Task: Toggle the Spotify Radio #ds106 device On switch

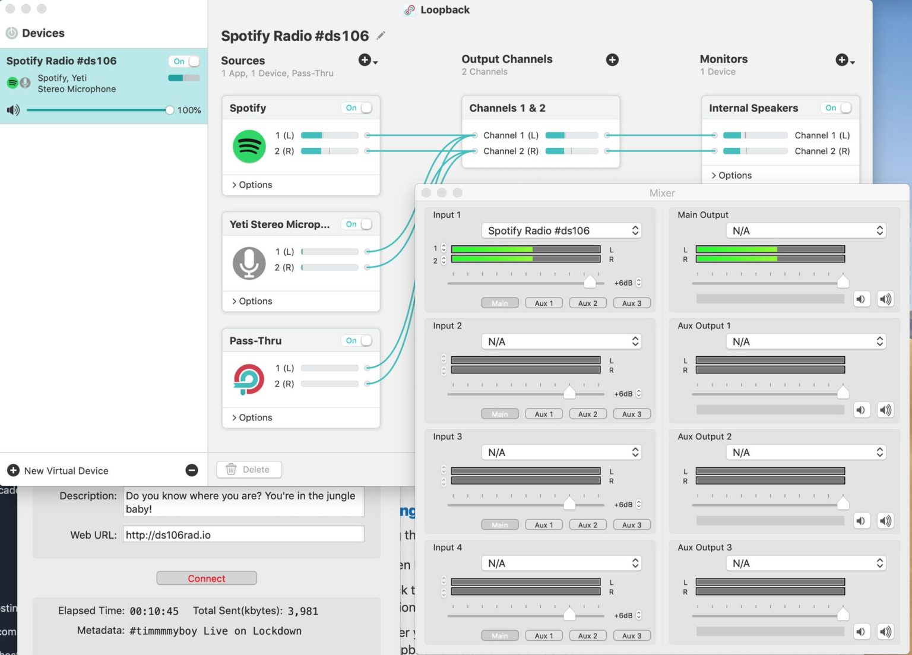Action: pos(184,61)
